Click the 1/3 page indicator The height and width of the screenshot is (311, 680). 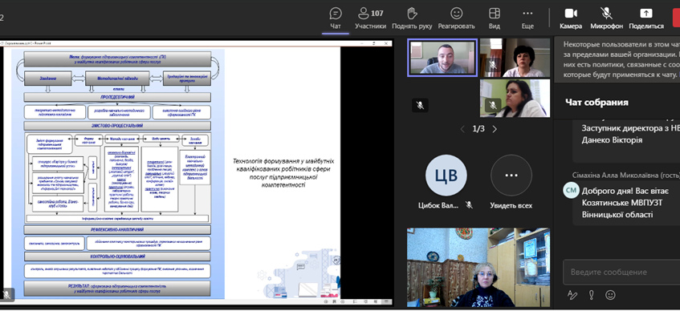(478, 129)
